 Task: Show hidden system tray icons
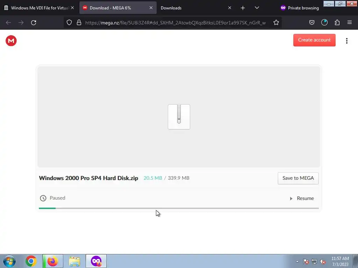pyautogui.click(x=297, y=261)
